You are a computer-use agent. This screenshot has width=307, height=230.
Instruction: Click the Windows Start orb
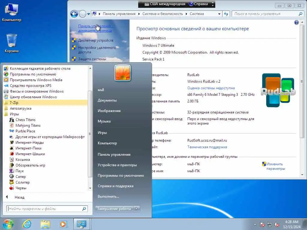(x=8, y=224)
